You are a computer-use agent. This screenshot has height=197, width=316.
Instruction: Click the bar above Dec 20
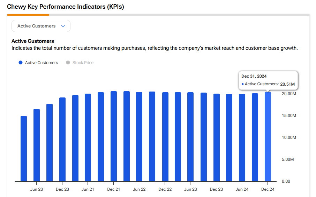pyautogui.click(x=62, y=140)
